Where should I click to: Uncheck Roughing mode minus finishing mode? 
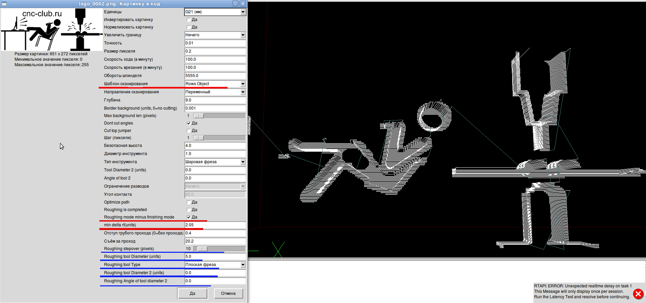[x=189, y=217]
